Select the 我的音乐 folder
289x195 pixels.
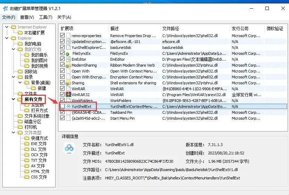(x=39, y=55)
